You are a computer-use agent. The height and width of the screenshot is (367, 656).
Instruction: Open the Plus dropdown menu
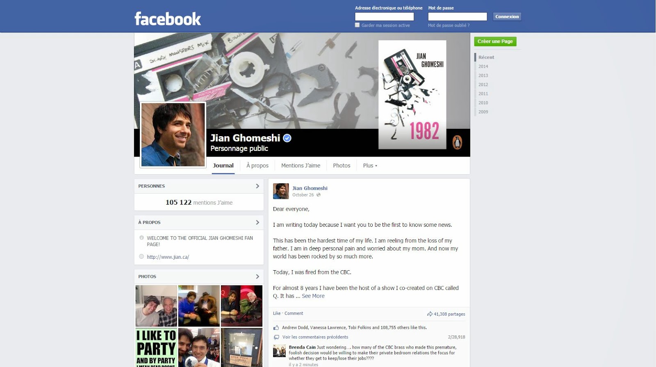pos(370,166)
